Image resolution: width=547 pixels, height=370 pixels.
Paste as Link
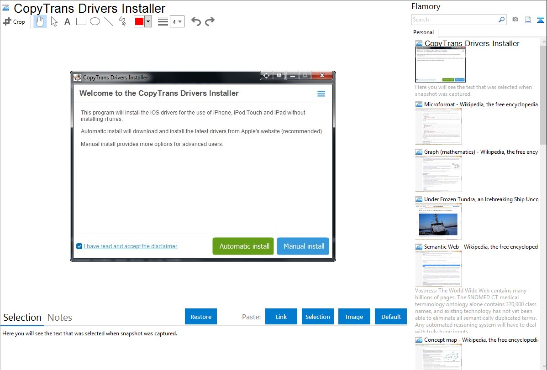tap(281, 317)
